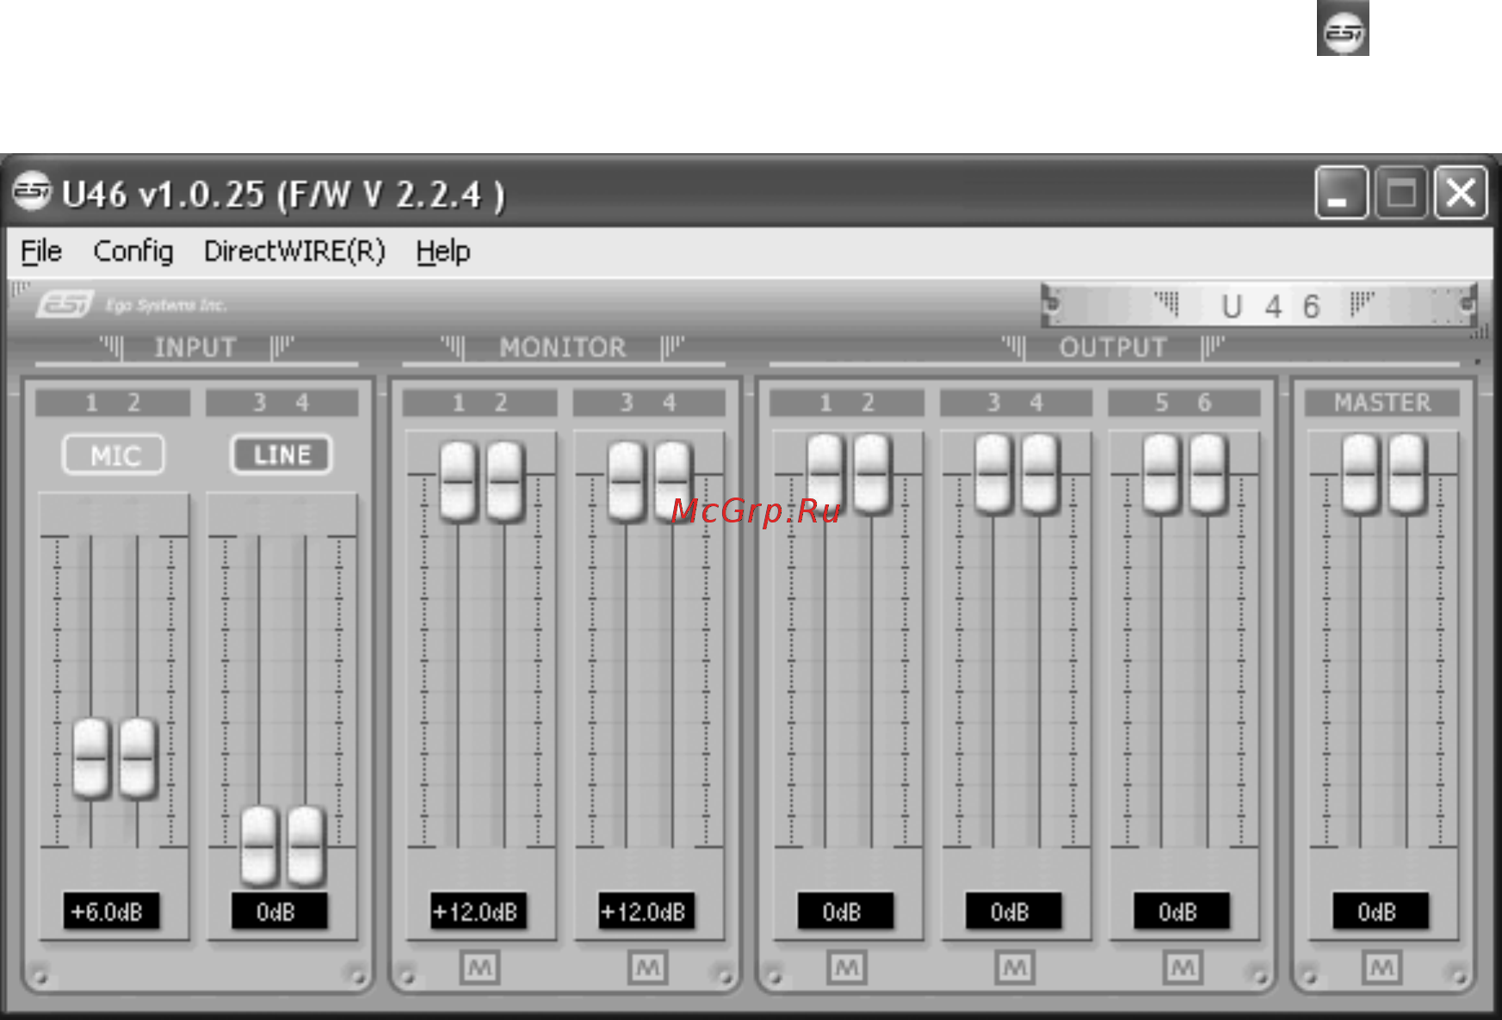Image resolution: width=1502 pixels, height=1020 pixels.
Task: Open the Config menu
Action: coord(133,251)
